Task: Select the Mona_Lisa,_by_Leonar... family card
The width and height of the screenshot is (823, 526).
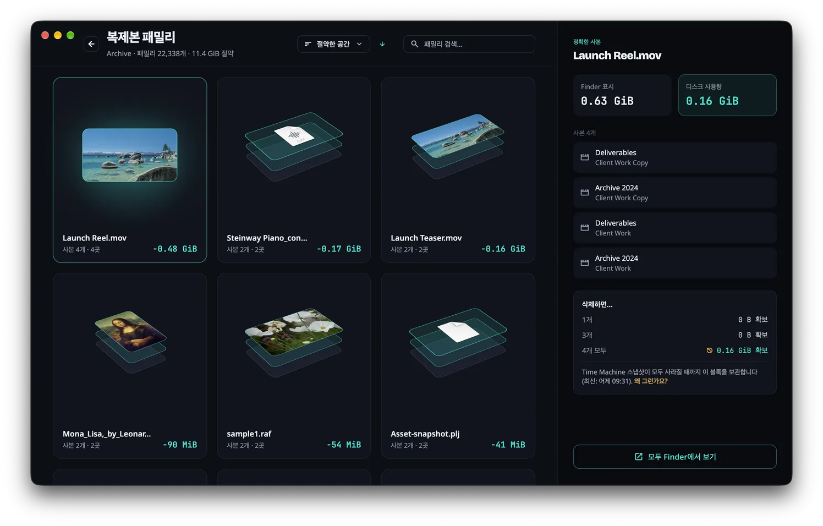Action: click(x=130, y=366)
